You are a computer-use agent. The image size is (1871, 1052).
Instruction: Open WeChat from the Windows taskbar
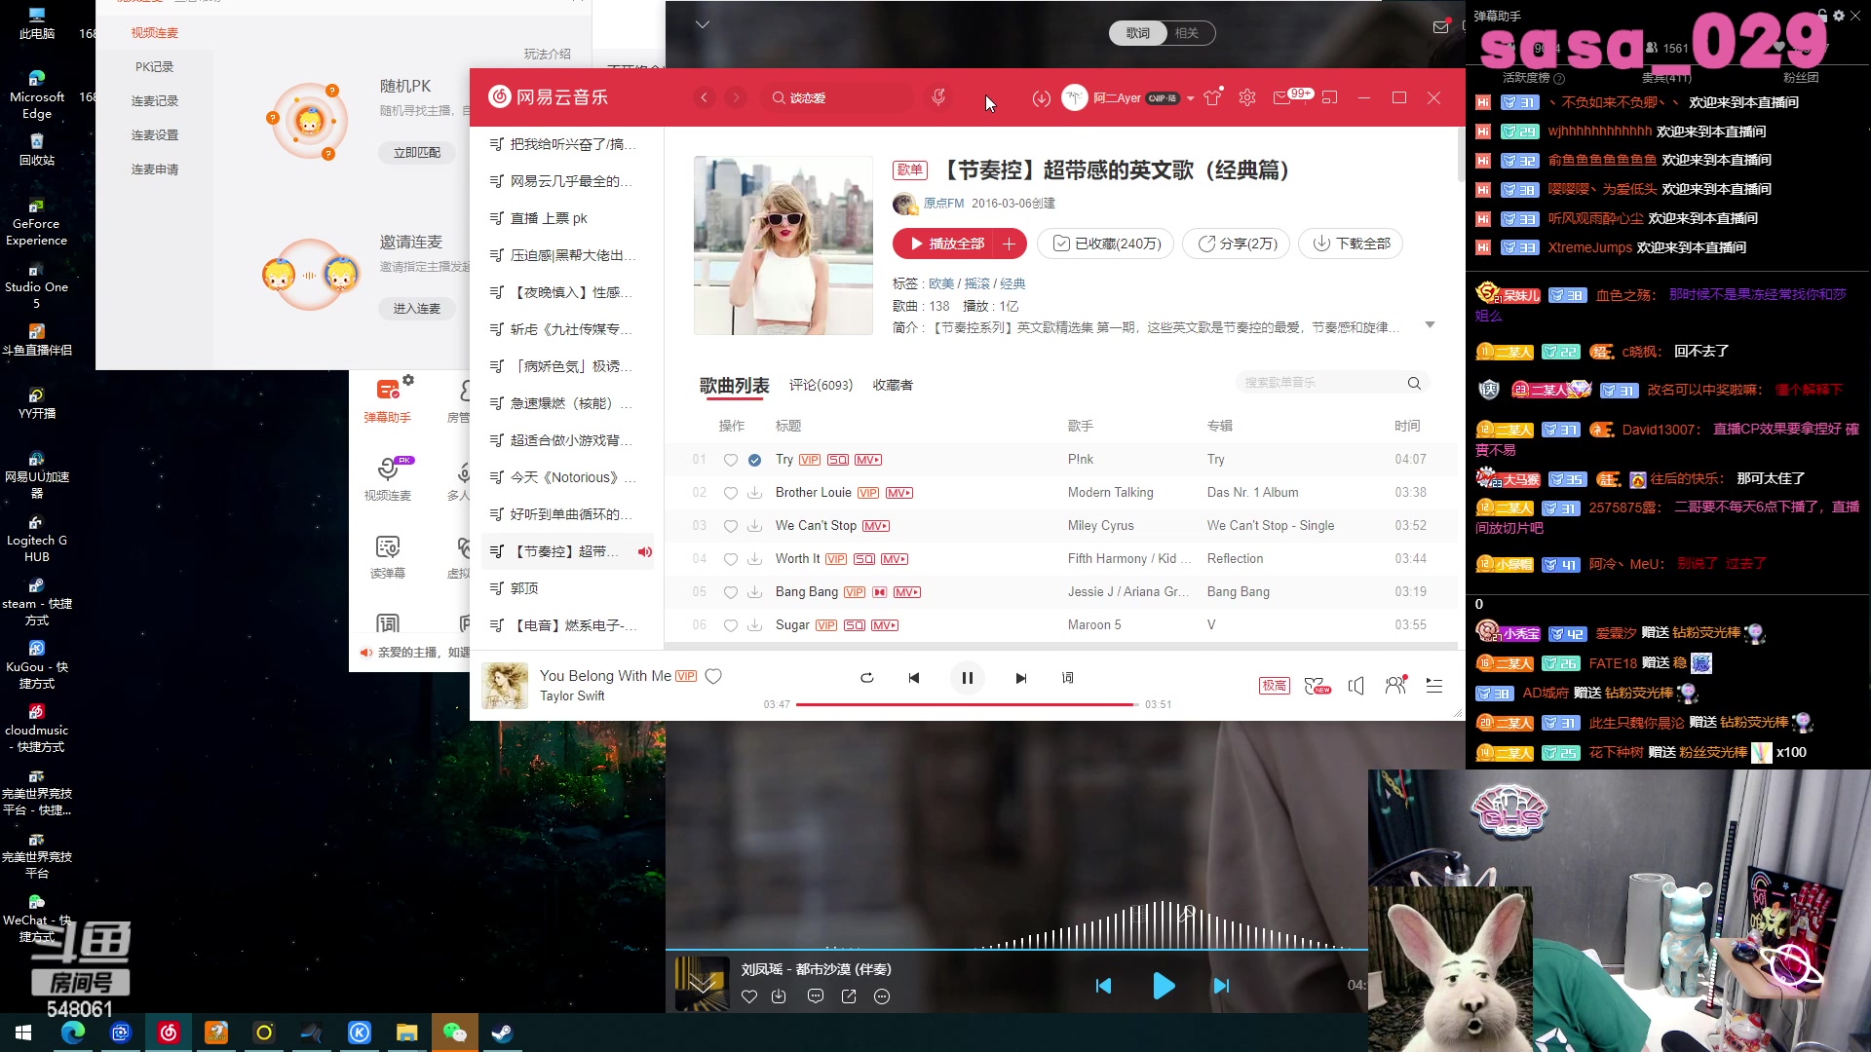coord(454,1033)
